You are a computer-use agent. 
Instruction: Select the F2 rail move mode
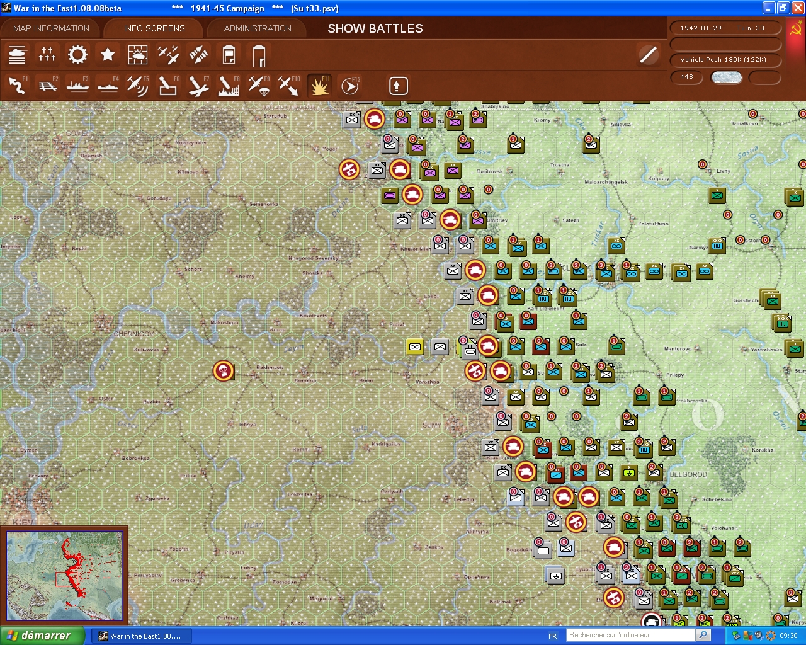point(47,85)
